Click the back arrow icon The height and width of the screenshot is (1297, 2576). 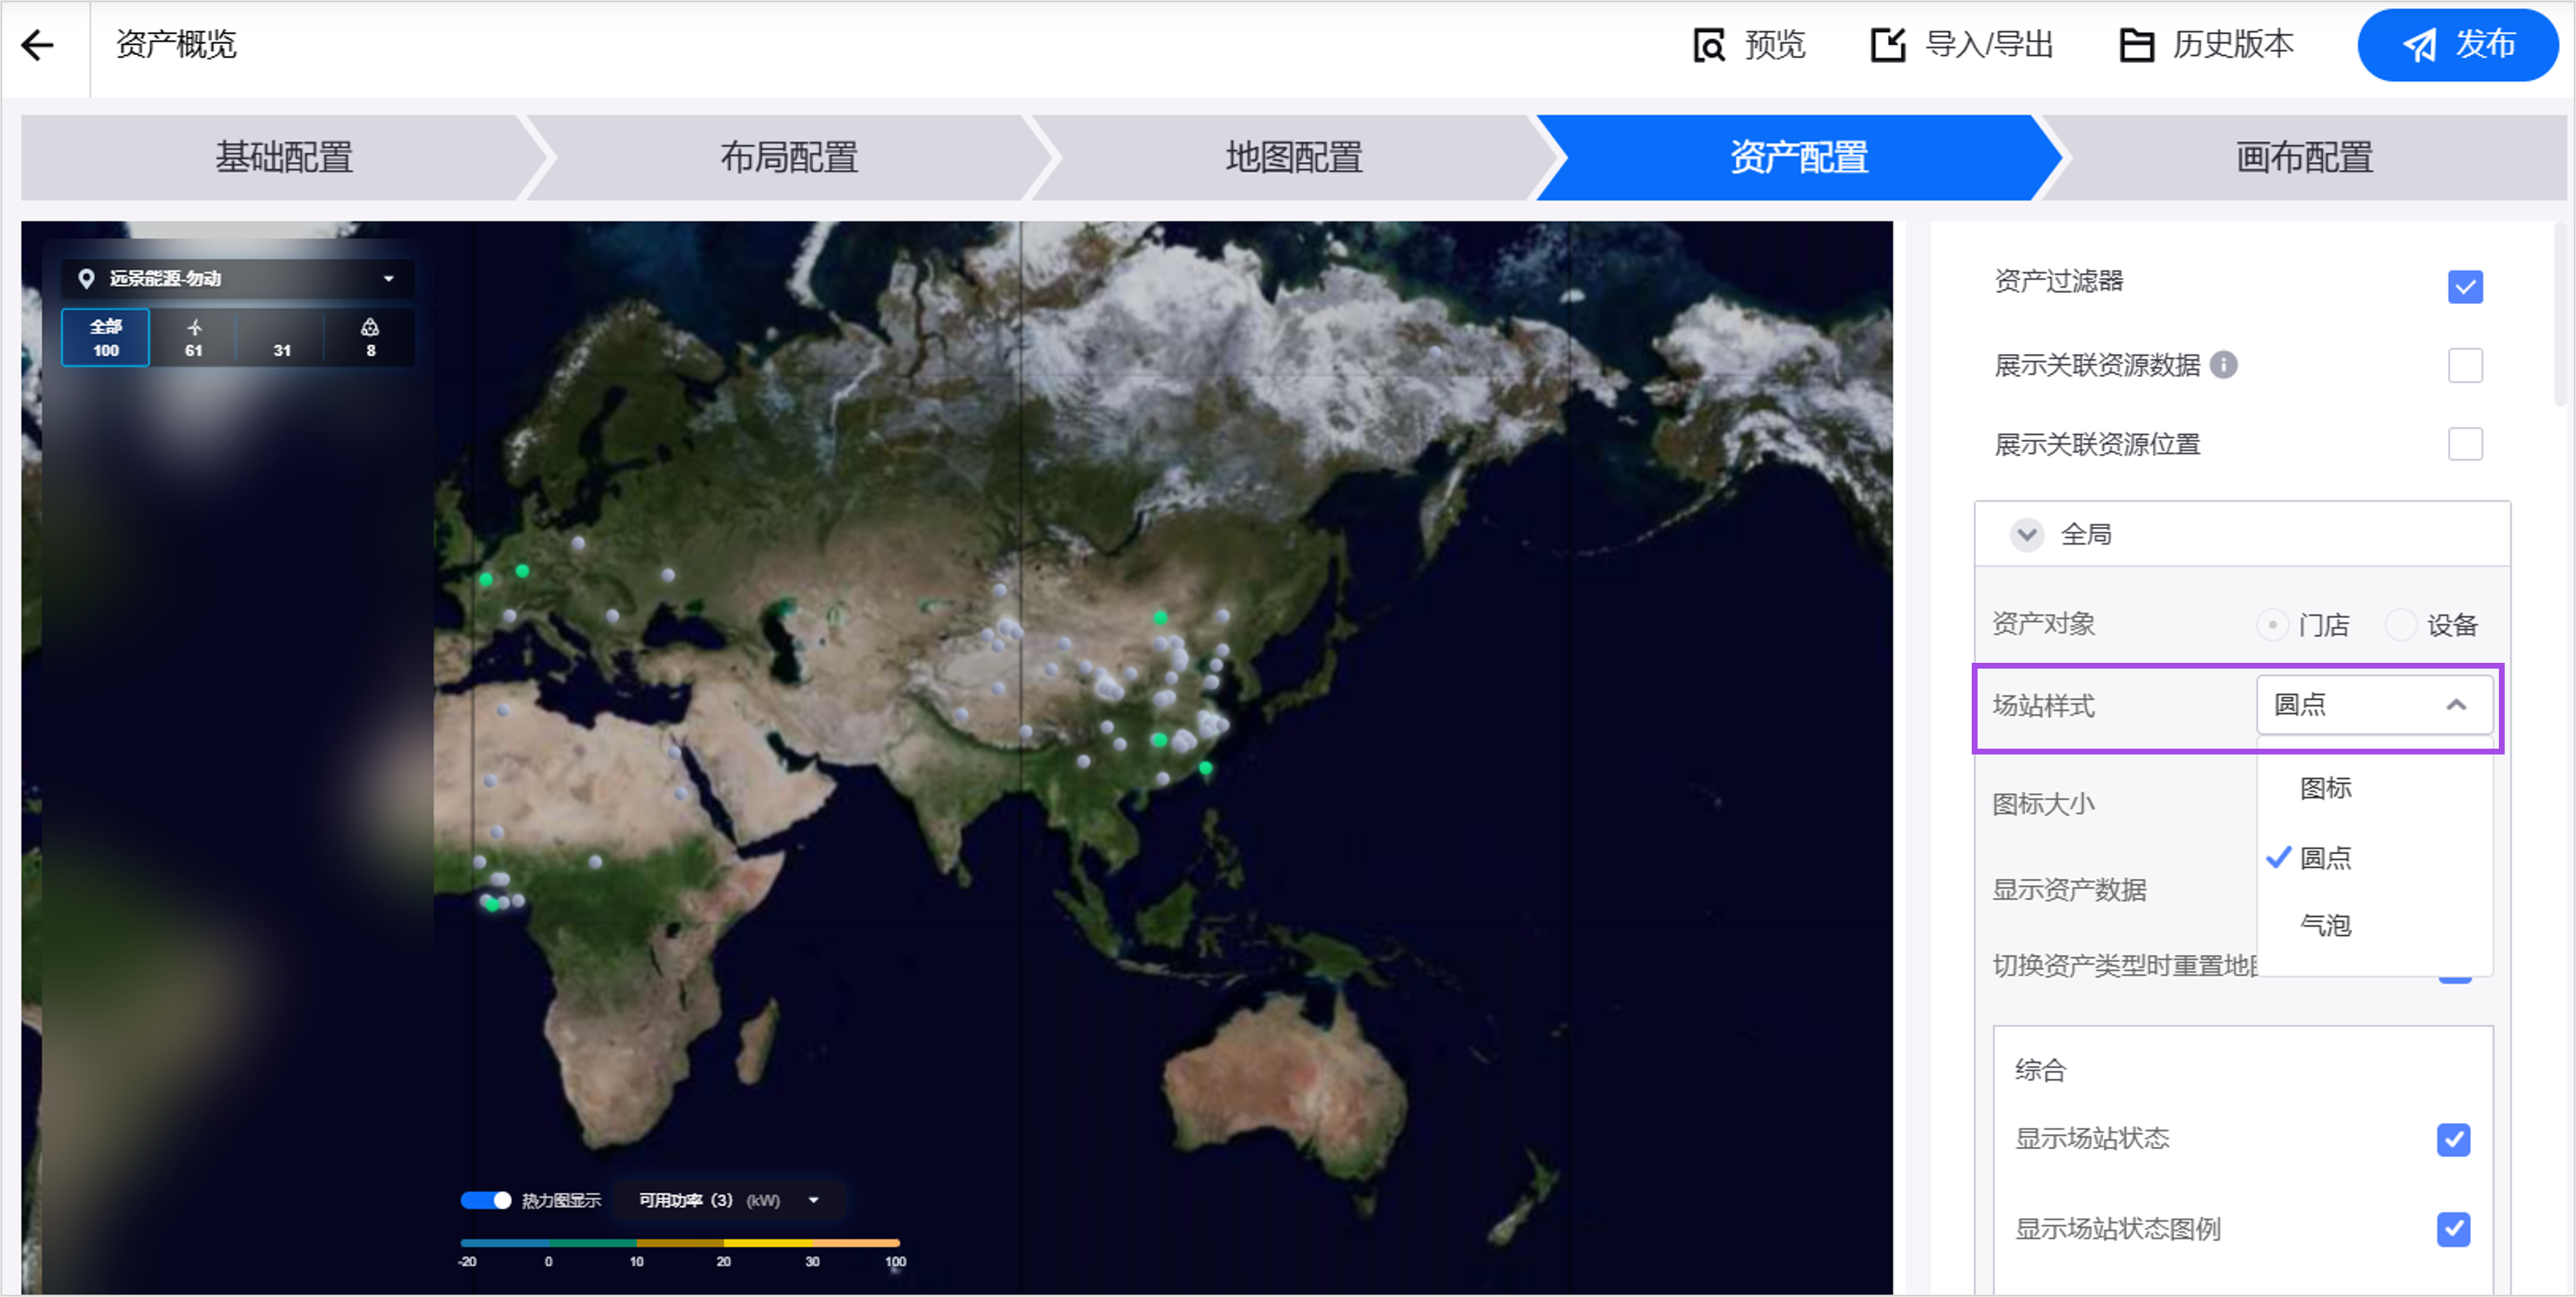click(38, 45)
